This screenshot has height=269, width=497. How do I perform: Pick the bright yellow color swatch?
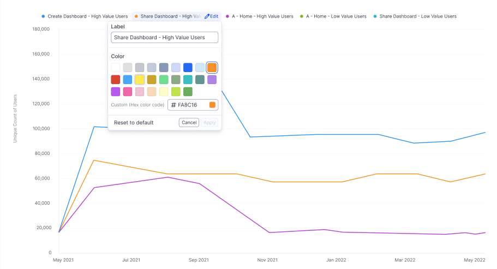140,80
